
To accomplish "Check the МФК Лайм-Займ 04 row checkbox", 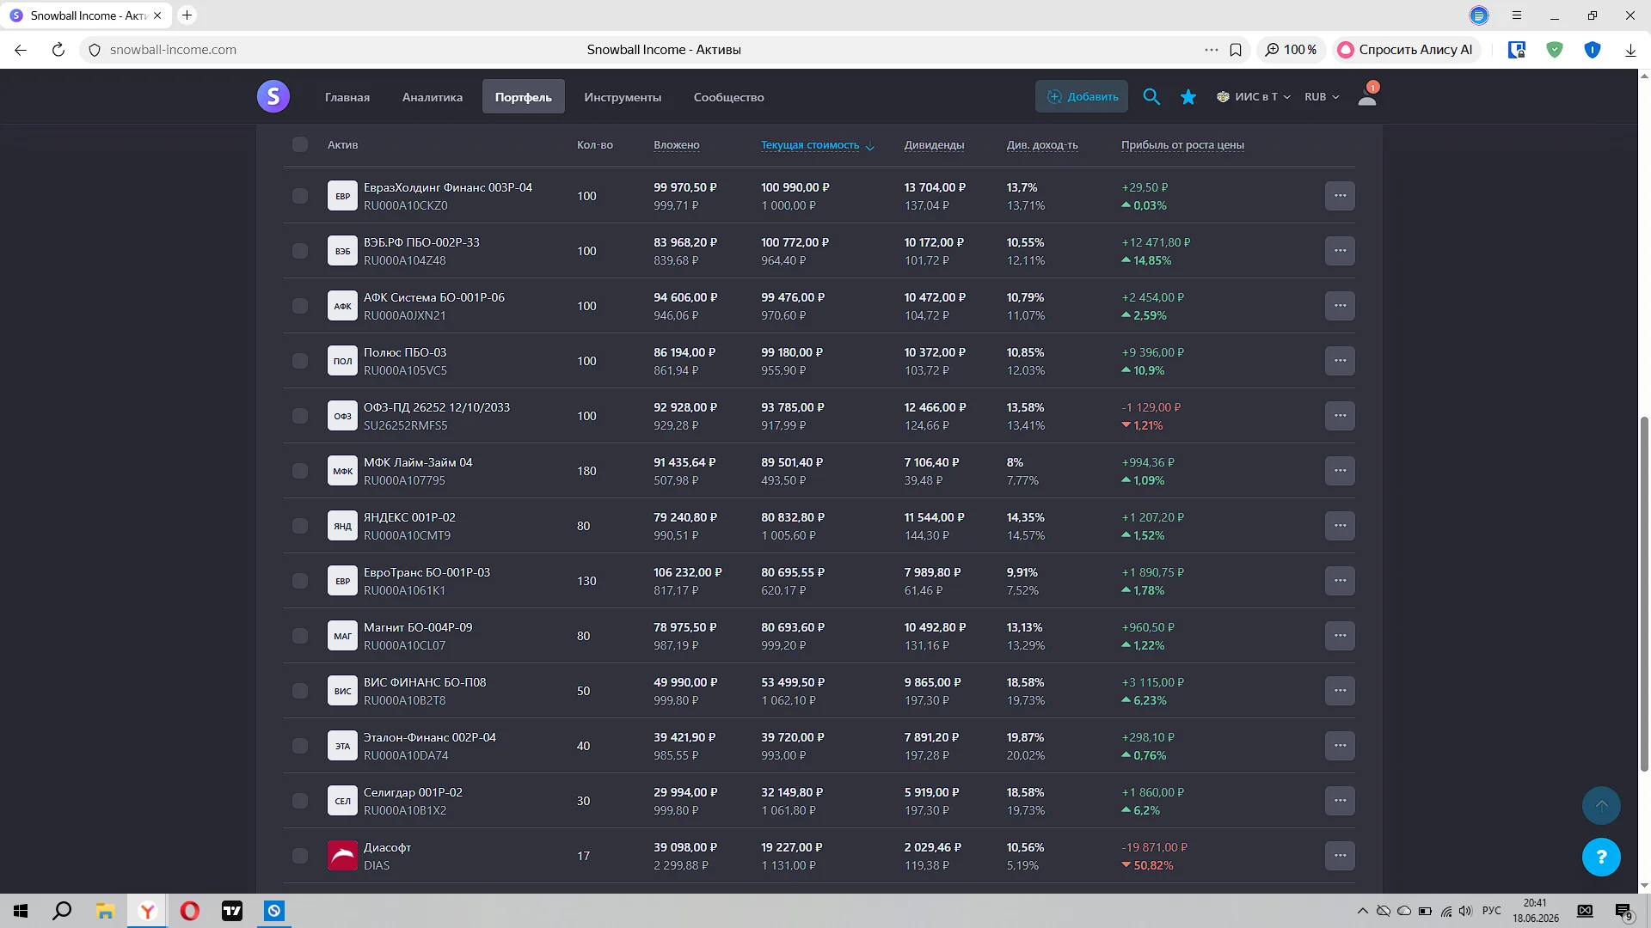I will pyautogui.click(x=299, y=471).
